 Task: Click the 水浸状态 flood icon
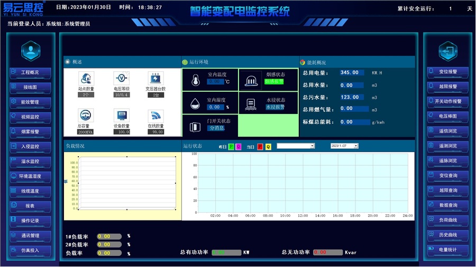251,104
